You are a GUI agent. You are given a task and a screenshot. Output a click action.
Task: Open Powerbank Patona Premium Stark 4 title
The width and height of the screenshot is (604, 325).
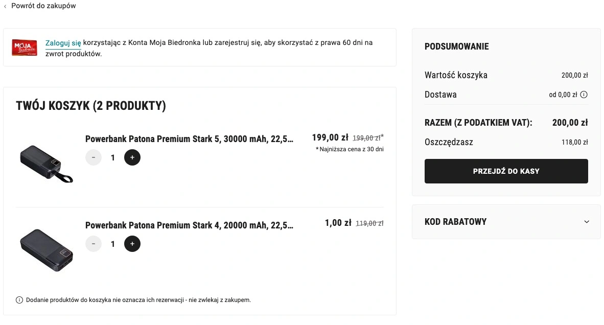tap(189, 225)
